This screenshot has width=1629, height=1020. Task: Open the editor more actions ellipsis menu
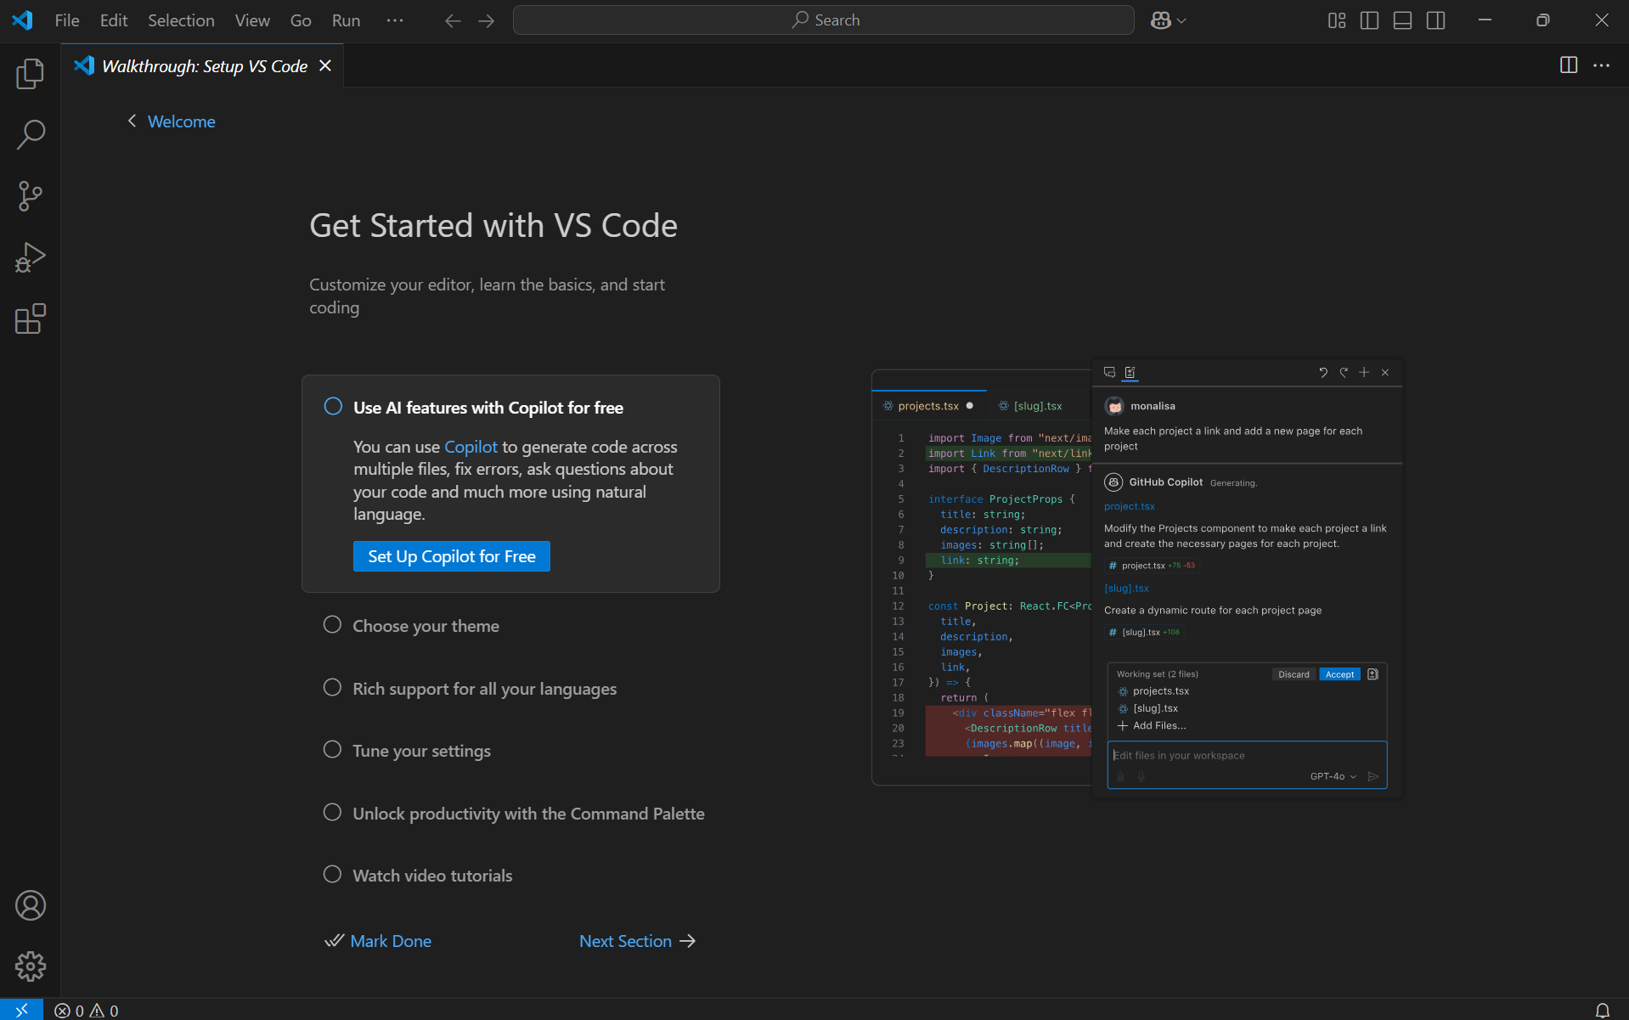coord(1603,65)
